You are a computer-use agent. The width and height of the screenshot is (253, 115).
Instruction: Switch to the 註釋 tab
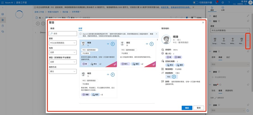[223, 9]
